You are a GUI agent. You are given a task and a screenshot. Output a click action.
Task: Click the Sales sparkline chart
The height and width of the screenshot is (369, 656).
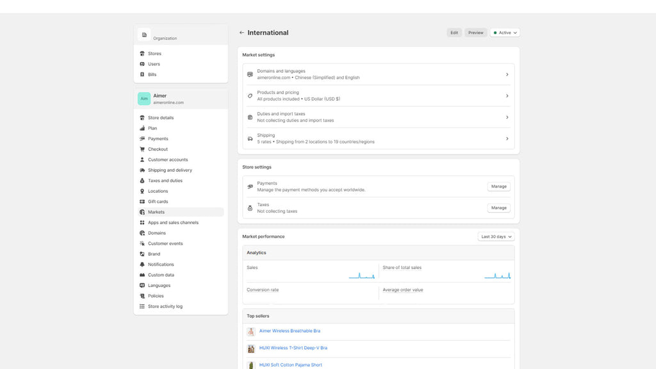(362, 275)
